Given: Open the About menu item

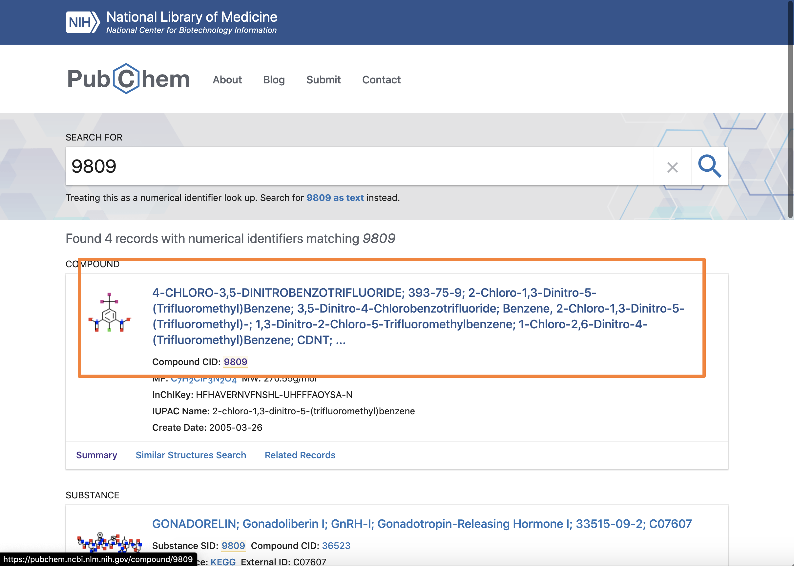Looking at the screenshot, I should click(x=227, y=80).
